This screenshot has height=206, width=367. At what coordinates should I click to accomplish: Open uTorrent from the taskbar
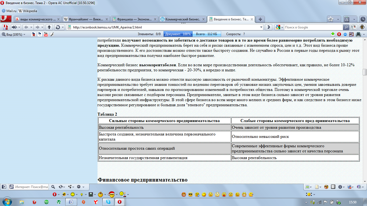click(59, 202)
